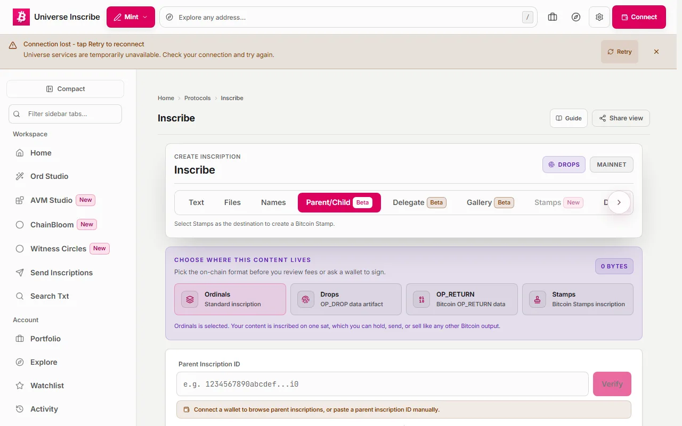Focus the Explore any address search field
The height and width of the screenshot is (426, 682).
[x=348, y=17]
